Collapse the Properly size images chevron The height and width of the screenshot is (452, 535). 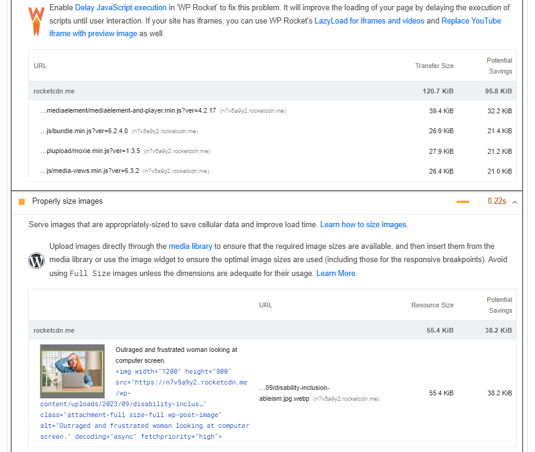click(x=514, y=201)
